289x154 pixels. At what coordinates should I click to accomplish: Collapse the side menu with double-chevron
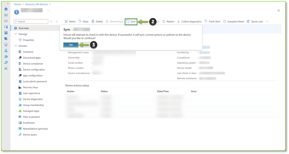[x=56, y=22]
